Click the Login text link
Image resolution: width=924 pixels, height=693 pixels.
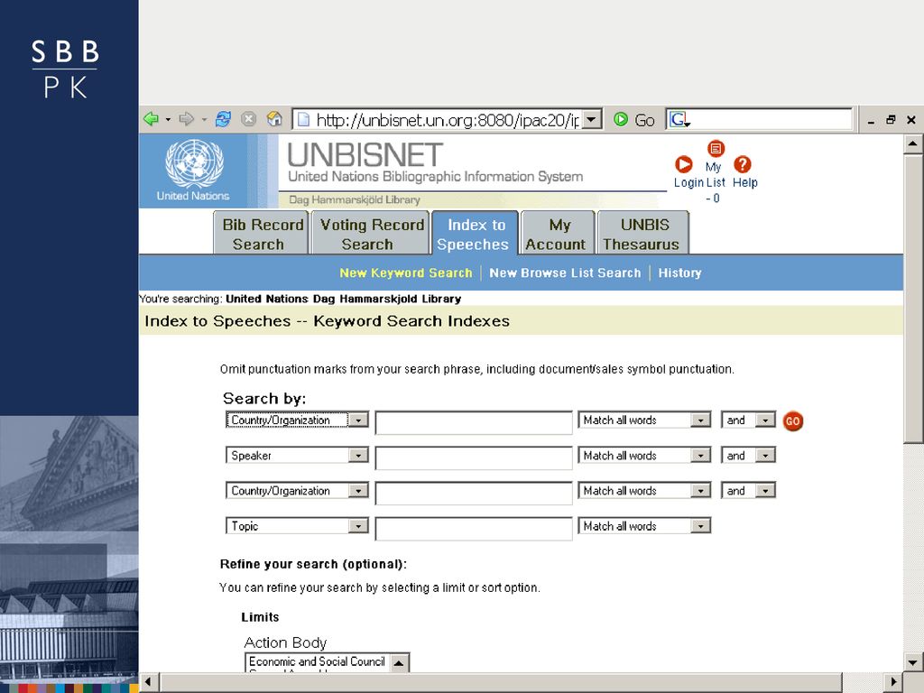pos(688,182)
